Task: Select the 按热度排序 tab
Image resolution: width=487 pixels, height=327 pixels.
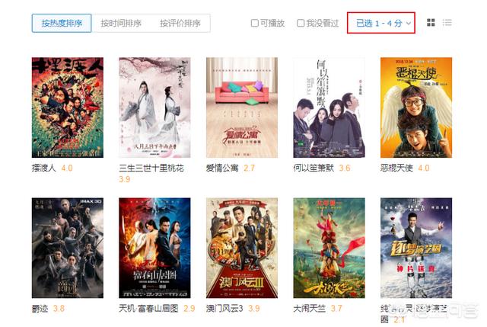Action: (x=62, y=23)
